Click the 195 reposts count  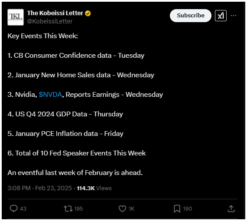click(x=78, y=209)
